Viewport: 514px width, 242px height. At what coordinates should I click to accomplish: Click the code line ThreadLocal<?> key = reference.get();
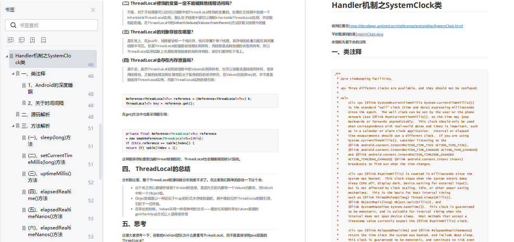pyautogui.click(x=160, y=103)
